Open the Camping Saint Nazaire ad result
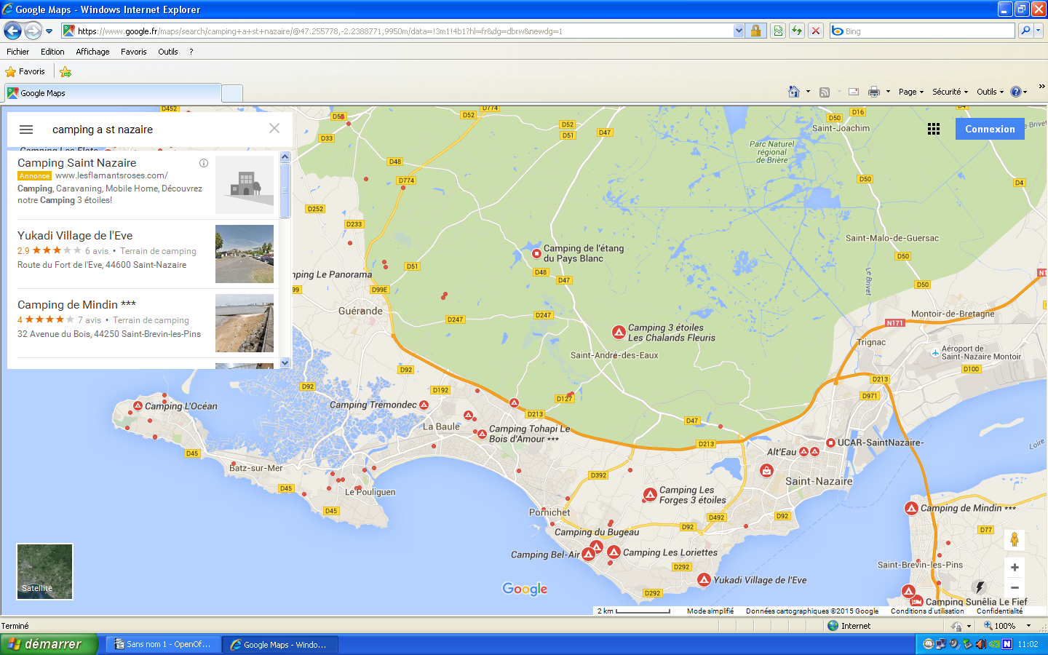This screenshot has height=655, width=1048. point(143,184)
